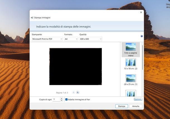Pick the 20 x 25 cm. (1) layout
The image size is (170, 119).
coord(131,80)
